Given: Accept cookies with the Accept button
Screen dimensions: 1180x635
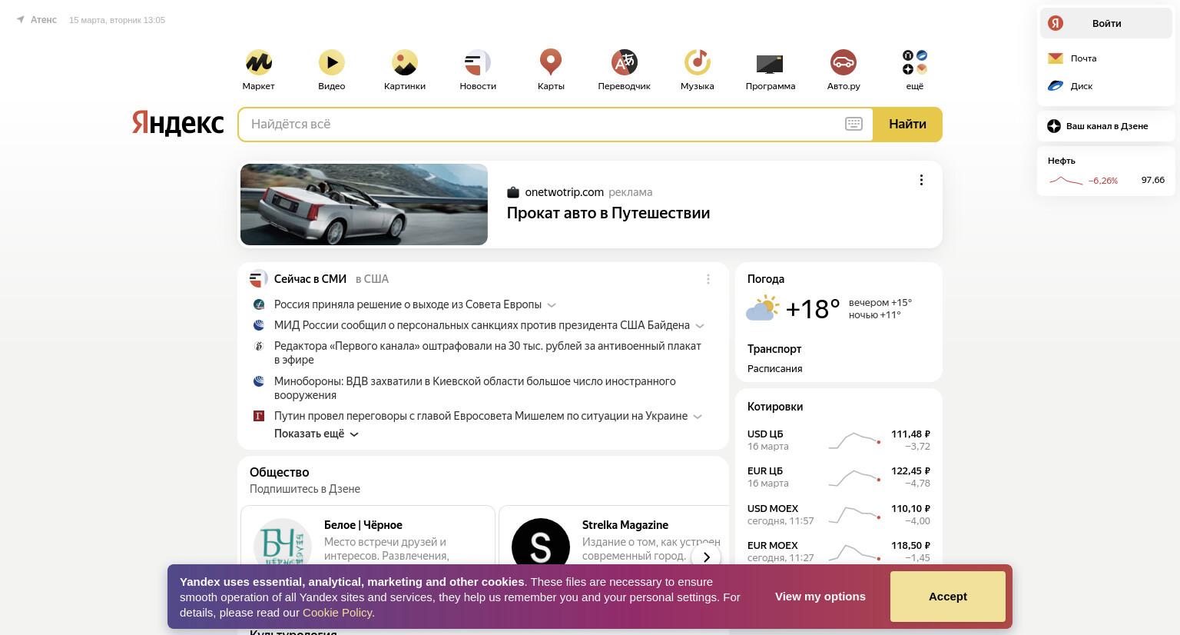Looking at the screenshot, I should (x=947, y=597).
